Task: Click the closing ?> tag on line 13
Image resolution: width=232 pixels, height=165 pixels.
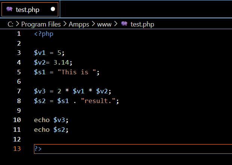Action: pos(38,149)
